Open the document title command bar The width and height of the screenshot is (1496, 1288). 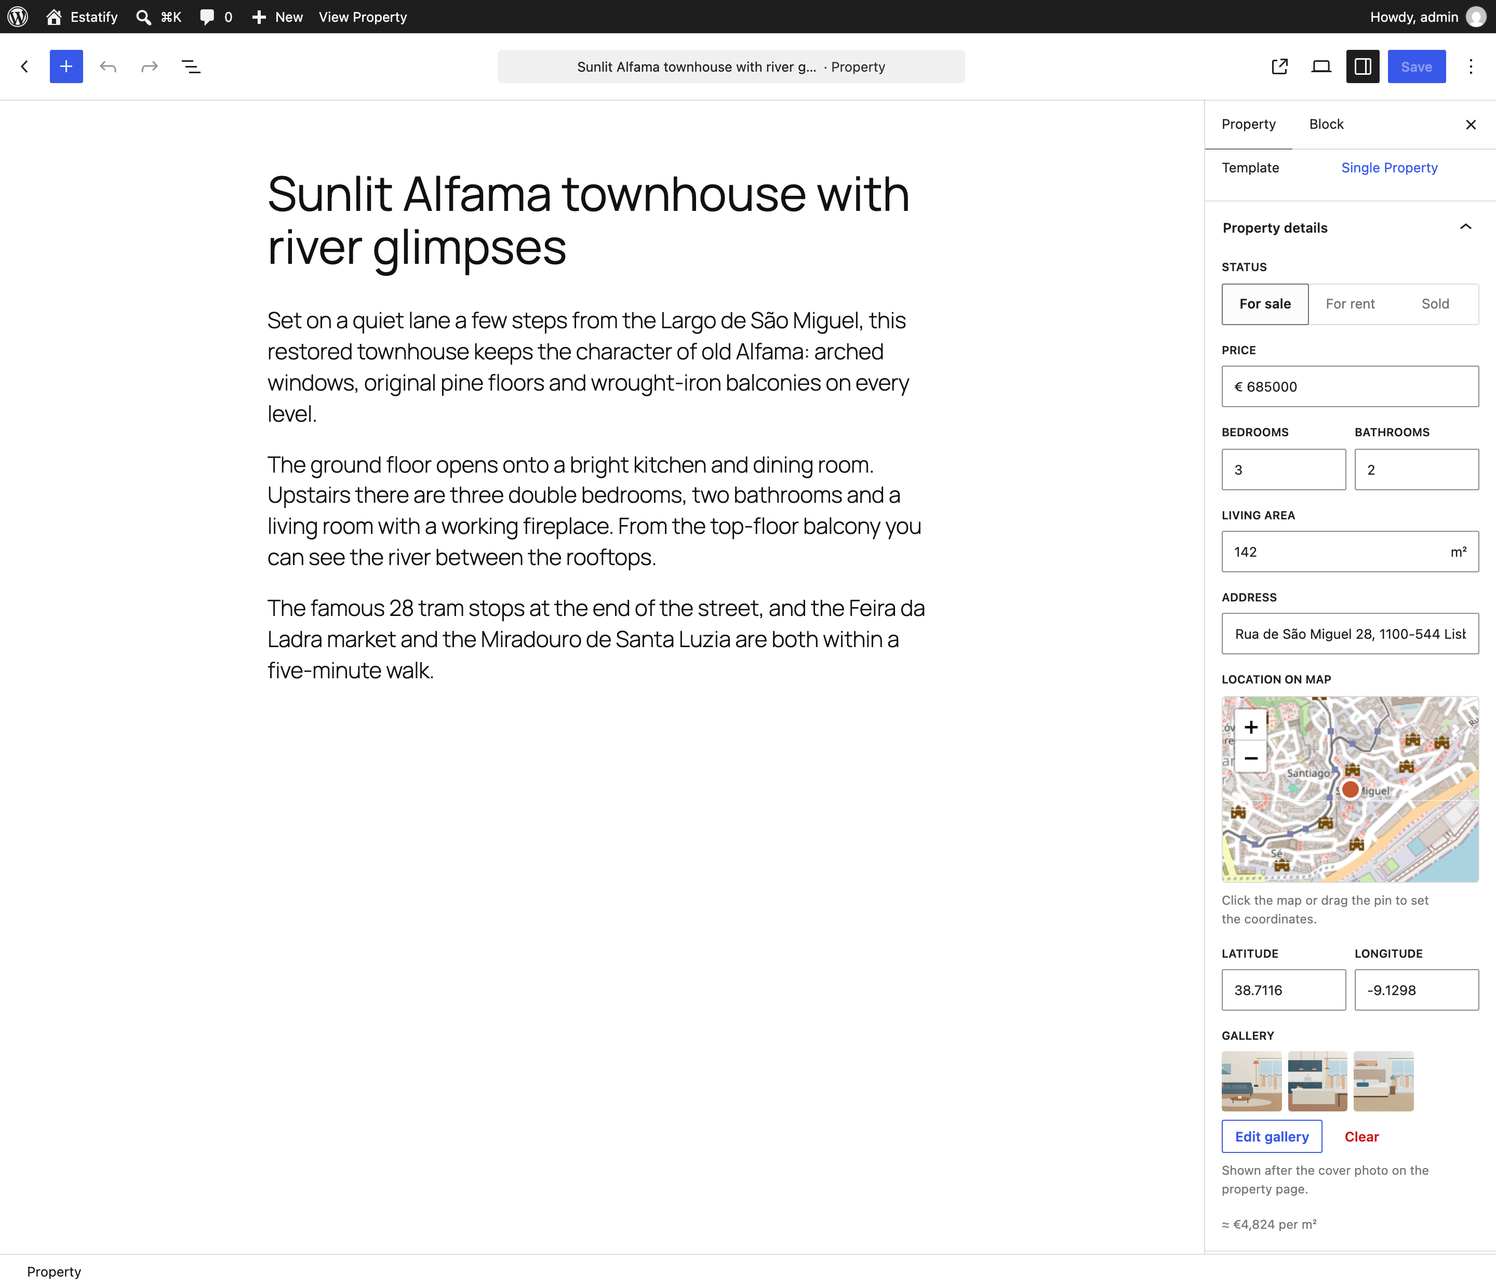click(731, 66)
